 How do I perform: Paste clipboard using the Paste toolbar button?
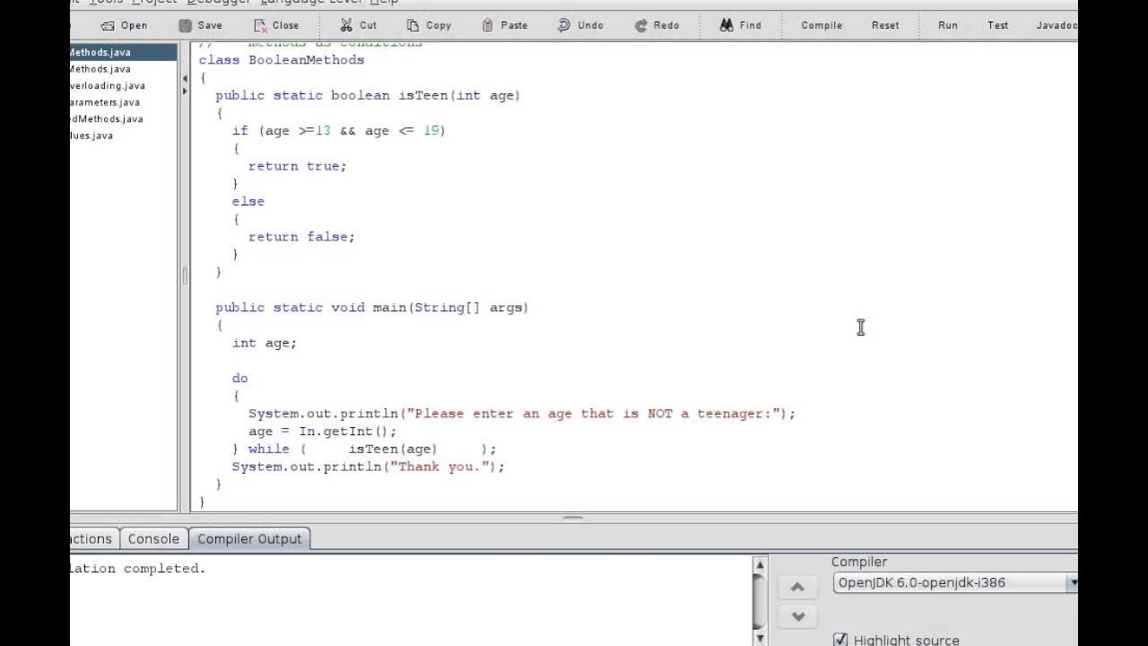point(504,25)
